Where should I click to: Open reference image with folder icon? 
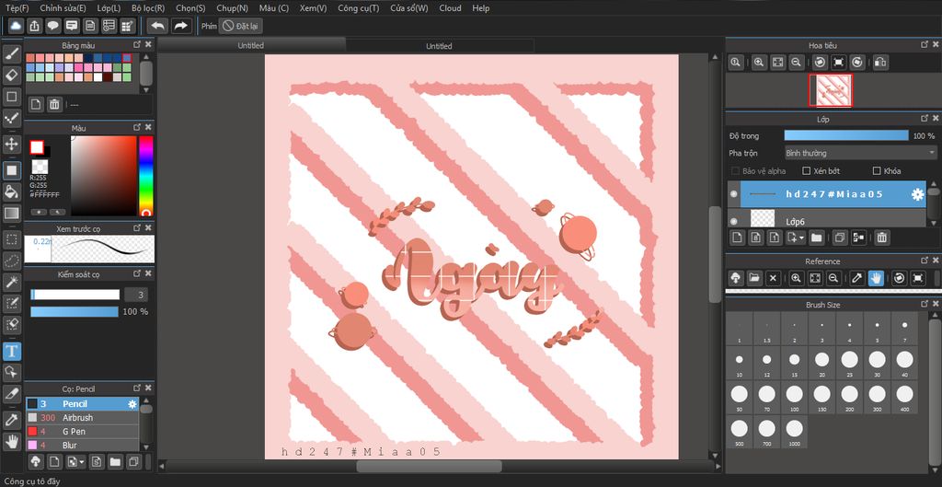click(x=754, y=278)
